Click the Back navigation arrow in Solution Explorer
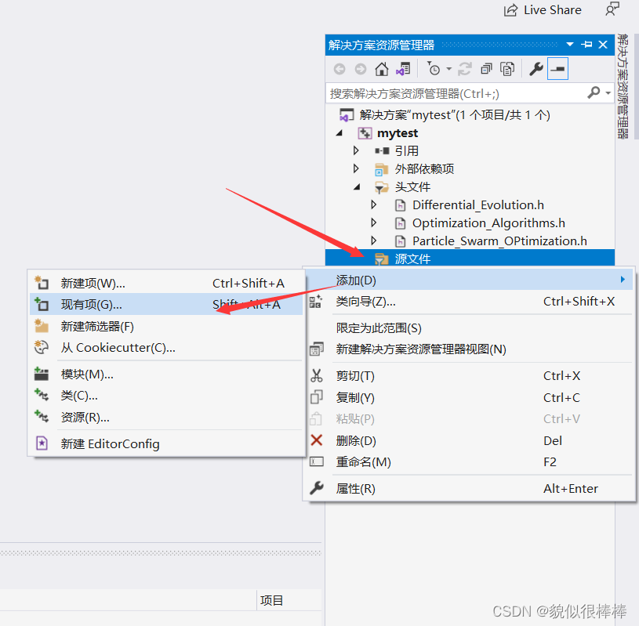Image resolution: width=639 pixels, height=626 pixels. click(339, 69)
